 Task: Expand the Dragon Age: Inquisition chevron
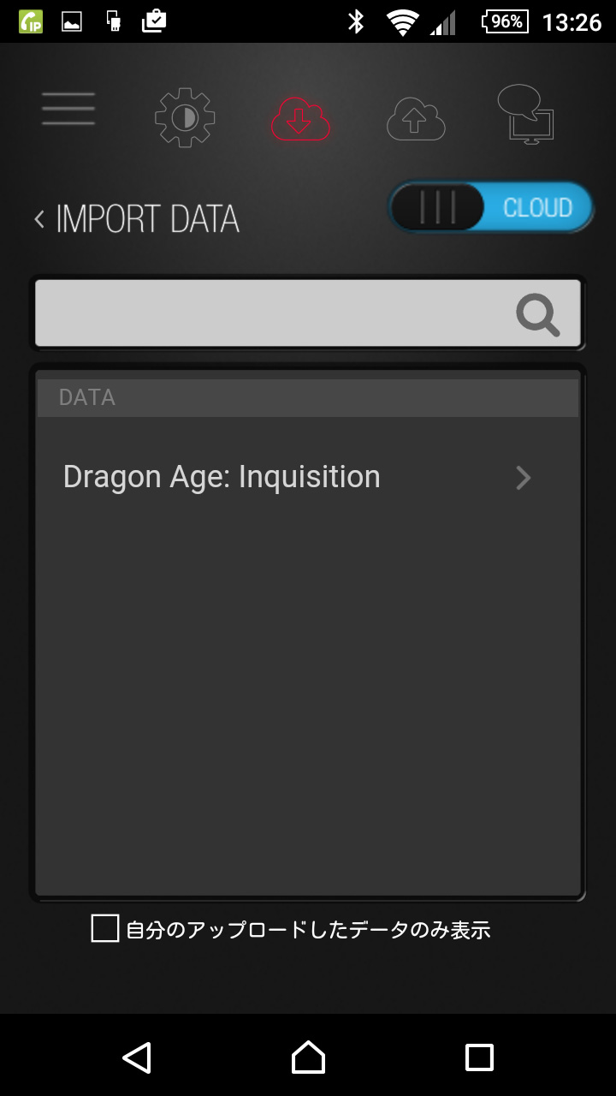pyautogui.click(x=524, y=478)
